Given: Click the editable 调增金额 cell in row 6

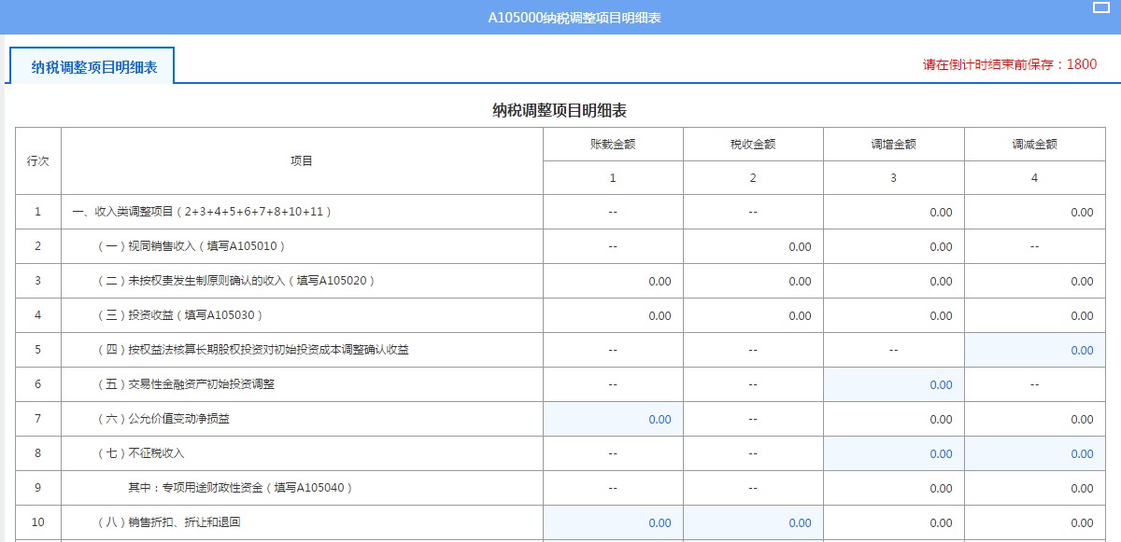Looking at the screenshot, I should pos(893,384).
